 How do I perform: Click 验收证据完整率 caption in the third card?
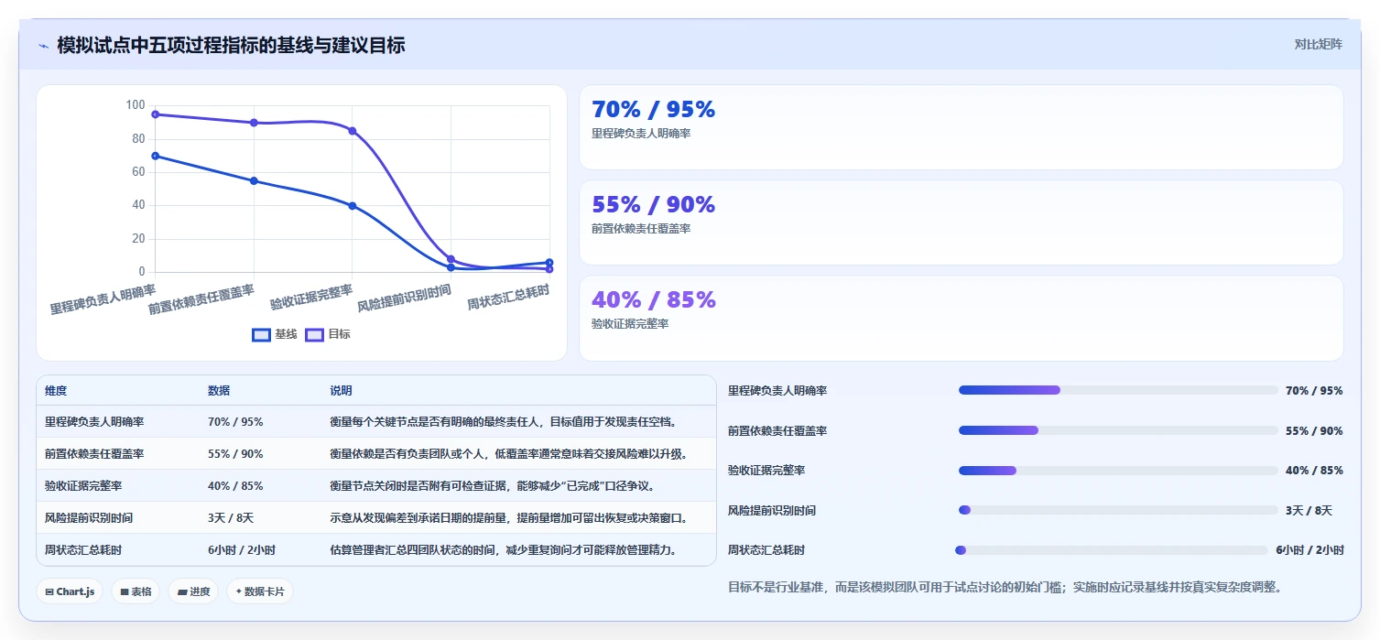[x=630, y=324]
